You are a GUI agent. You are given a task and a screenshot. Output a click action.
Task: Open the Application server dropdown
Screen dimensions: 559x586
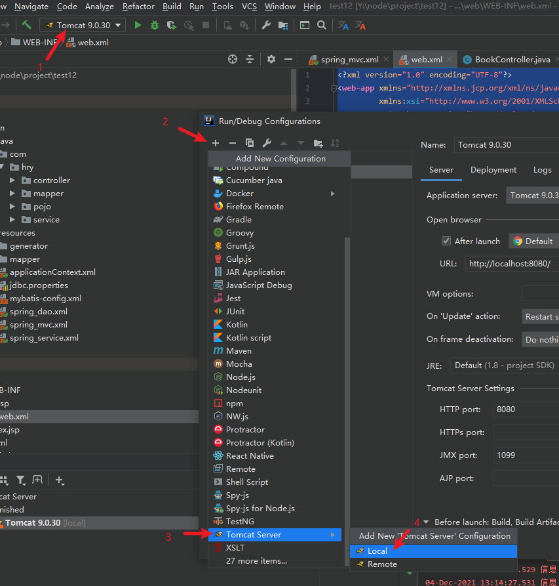[532, 196]
